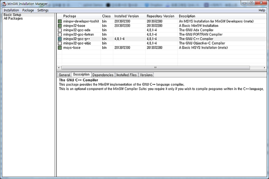
Task: Sort by Installed Version column header
Action: pyautogui.click(x=129, y=16)
